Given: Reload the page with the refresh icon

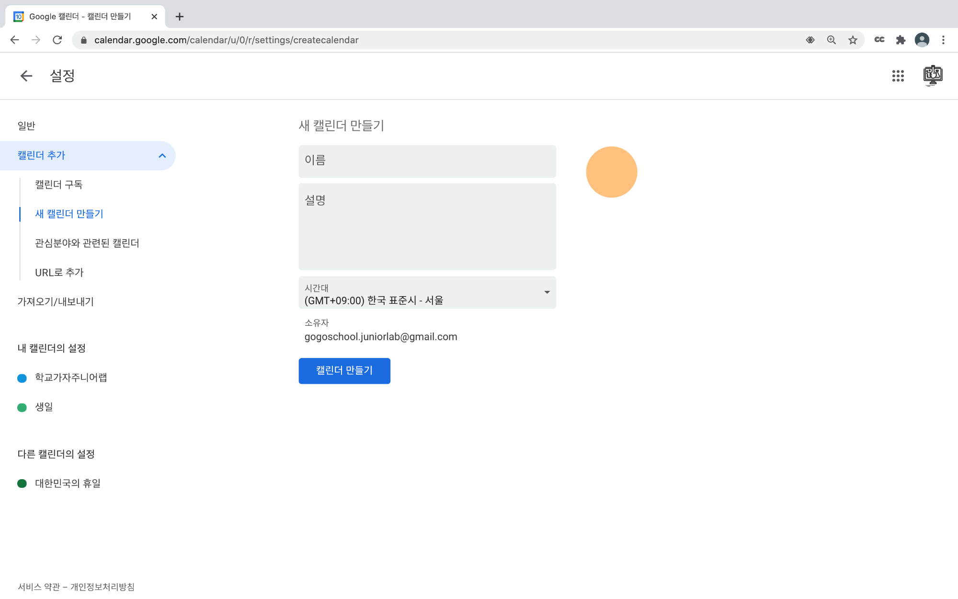Looking at the screenshot, I should coord(57,40).
